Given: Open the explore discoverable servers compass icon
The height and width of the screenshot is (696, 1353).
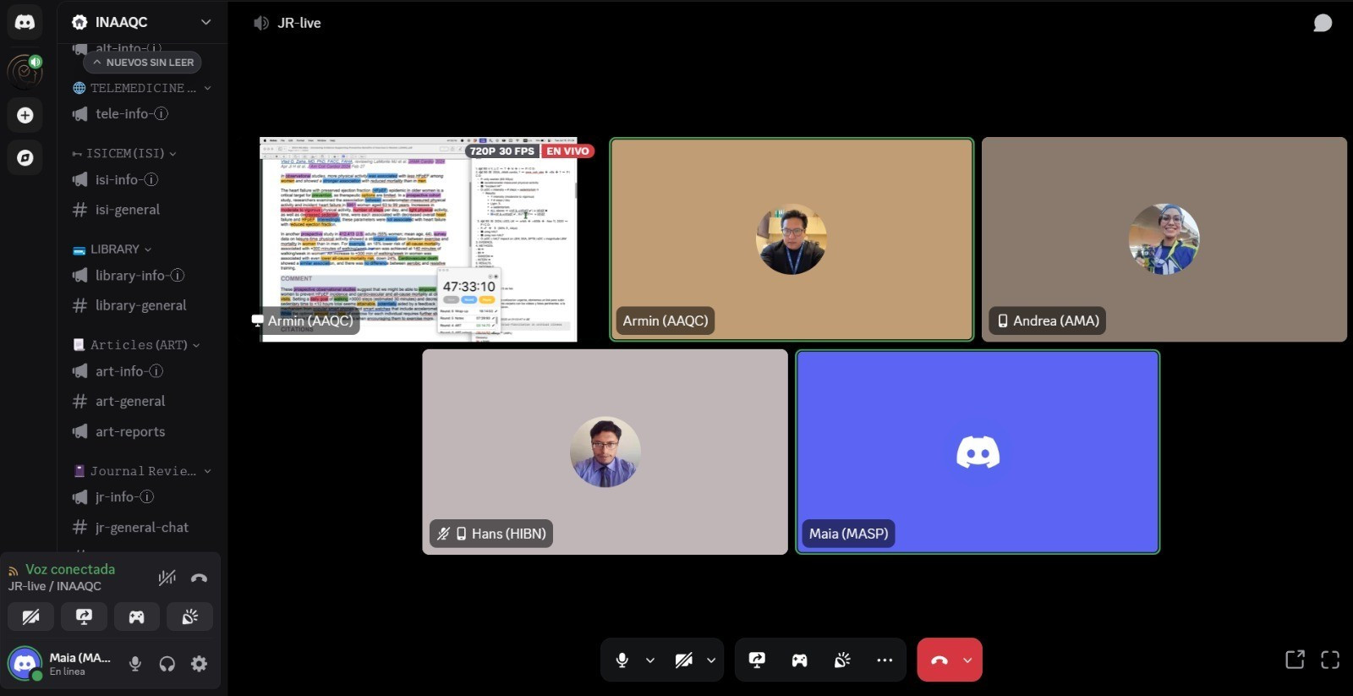Looking at the screenshot, I should coord(25,157).
